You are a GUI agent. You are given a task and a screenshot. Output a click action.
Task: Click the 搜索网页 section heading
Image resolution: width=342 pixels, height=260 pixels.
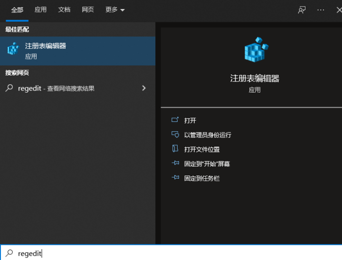pyautogui.click(x=17, y=73)
